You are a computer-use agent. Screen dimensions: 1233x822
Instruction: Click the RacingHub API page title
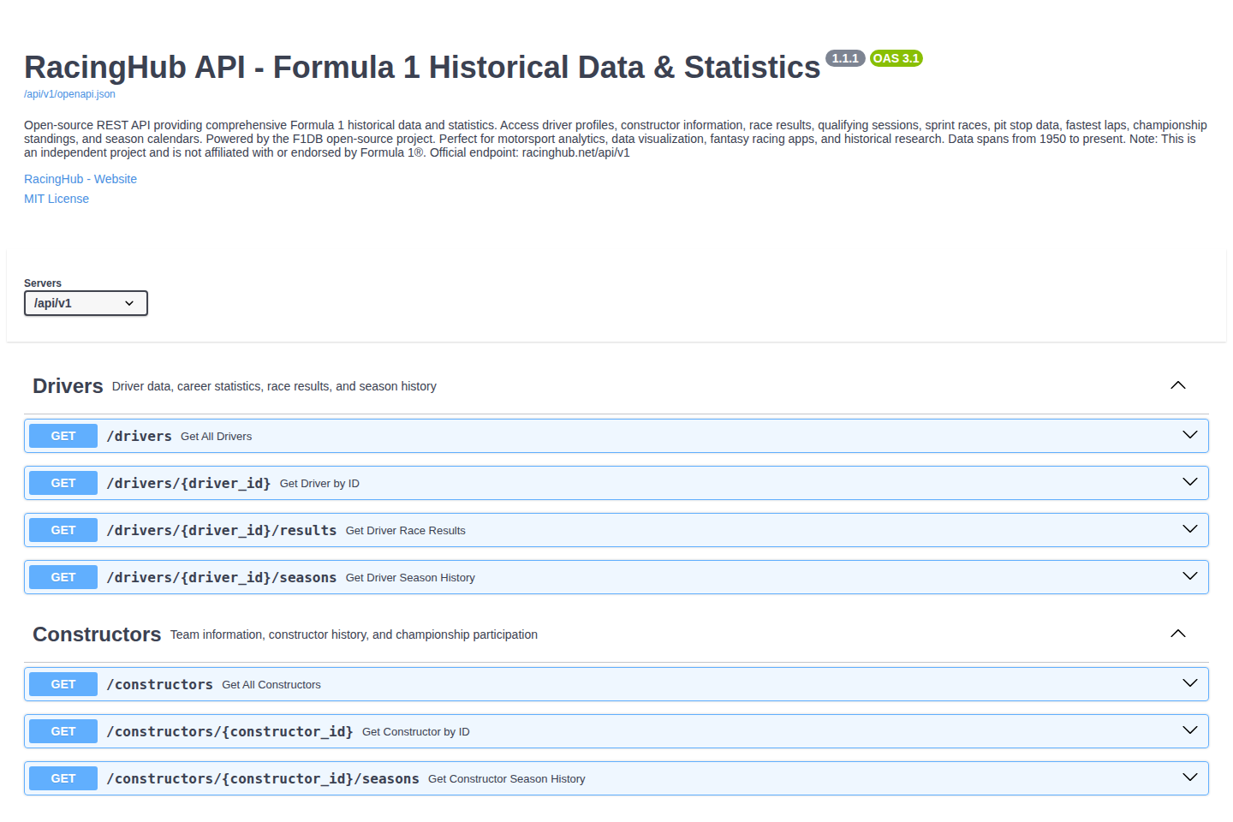click(422, 68)
